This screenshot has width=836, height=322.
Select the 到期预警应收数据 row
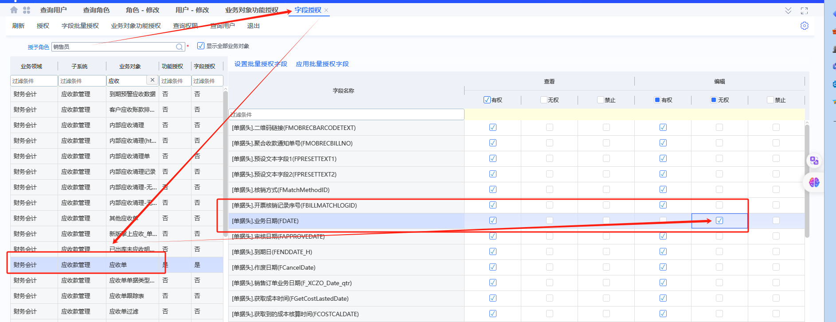pos(117,94)
